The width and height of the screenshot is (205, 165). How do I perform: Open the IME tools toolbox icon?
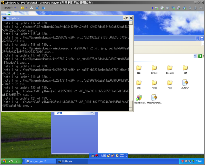click(113, 156)
